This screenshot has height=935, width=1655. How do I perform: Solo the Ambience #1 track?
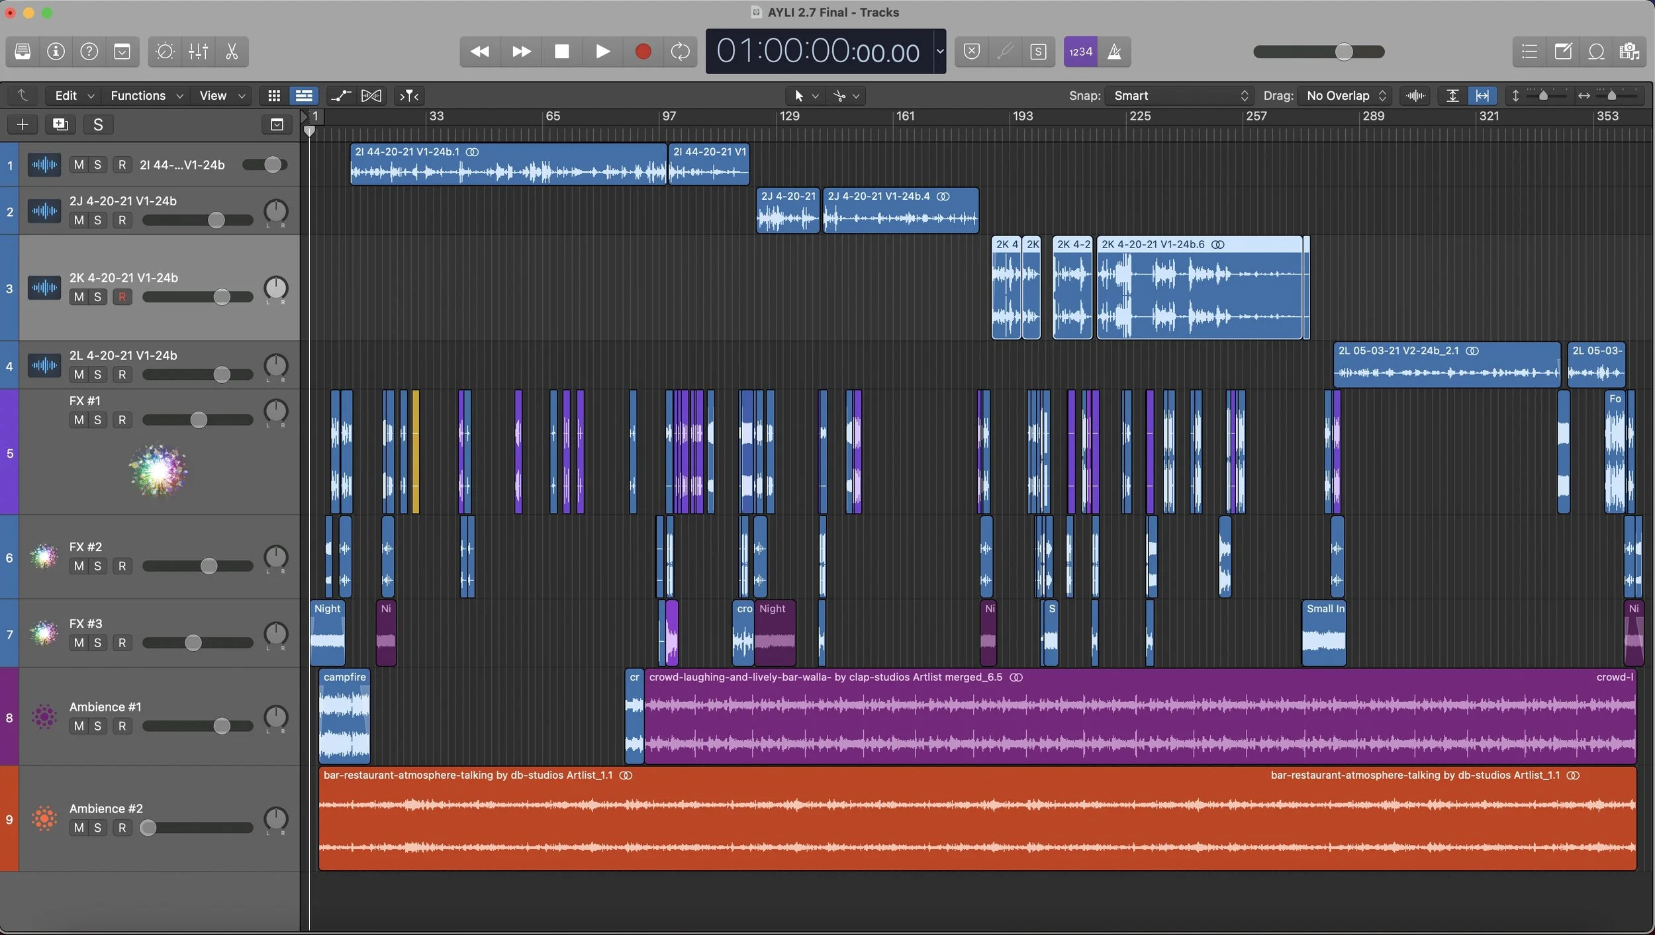pos(97,727)
